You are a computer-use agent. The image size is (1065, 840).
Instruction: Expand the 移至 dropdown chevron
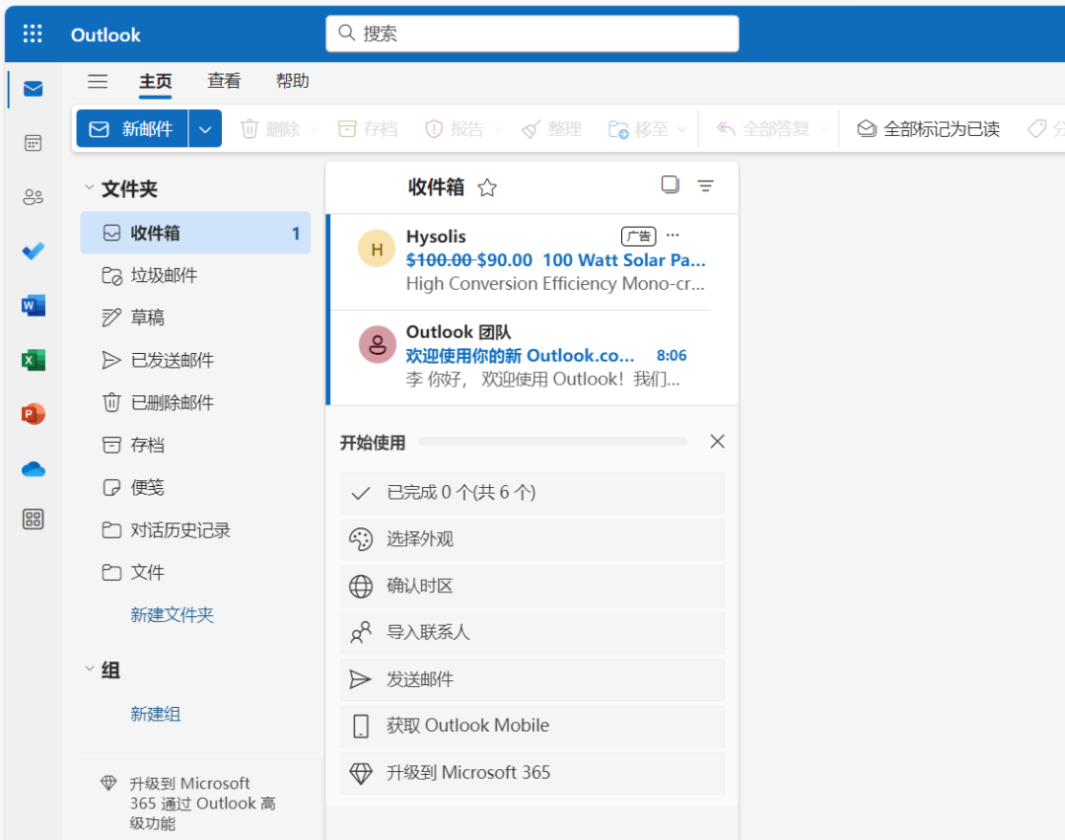coord(682,129)
